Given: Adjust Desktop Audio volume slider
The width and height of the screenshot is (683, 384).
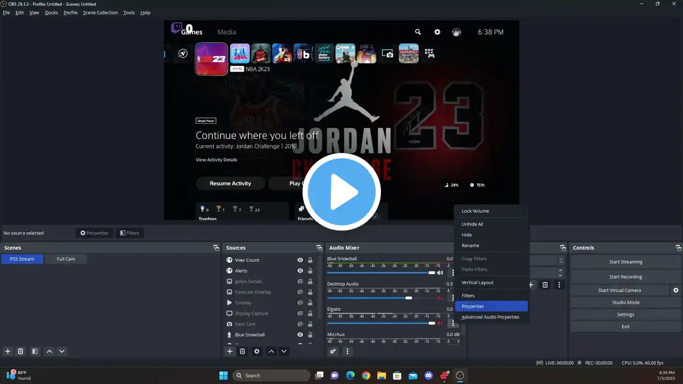Looking at the screenshot, I should tap(382, 298).
